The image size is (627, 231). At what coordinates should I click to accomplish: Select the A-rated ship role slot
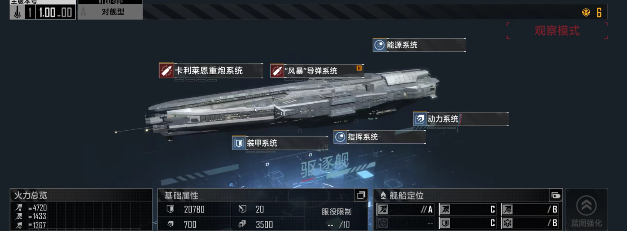pos(406,210)
